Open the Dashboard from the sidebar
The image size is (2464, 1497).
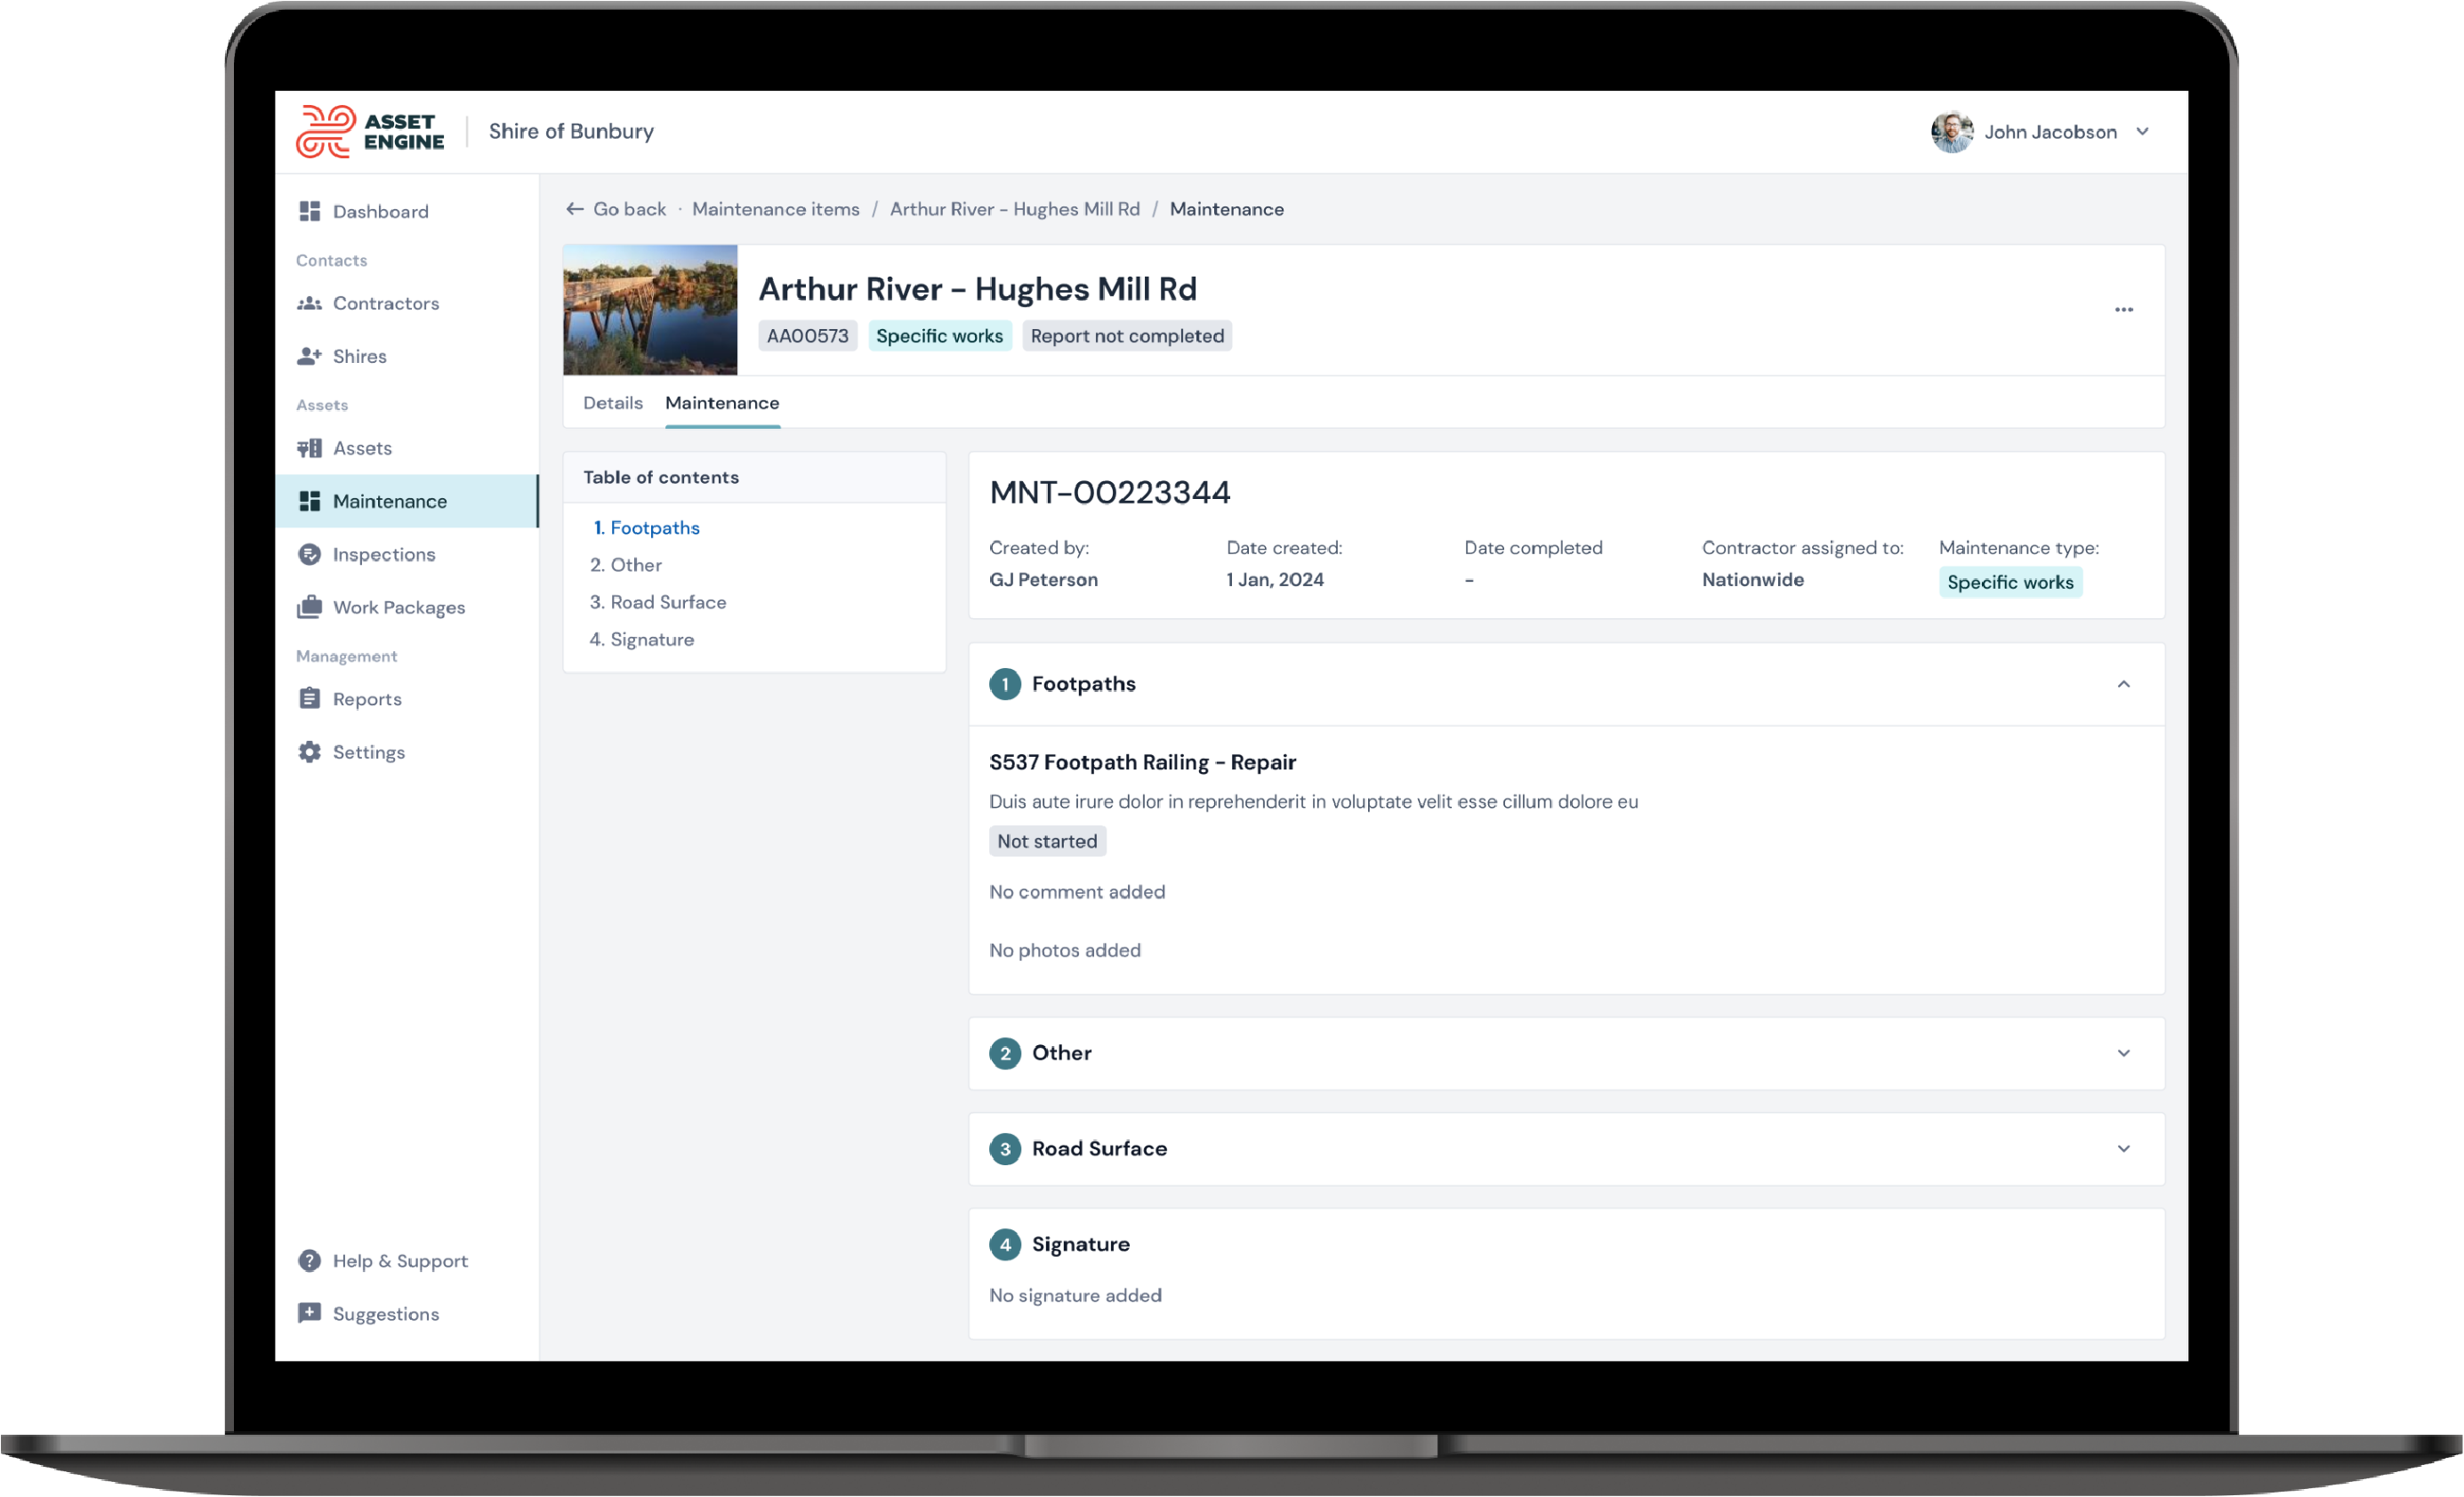[380, 211]
